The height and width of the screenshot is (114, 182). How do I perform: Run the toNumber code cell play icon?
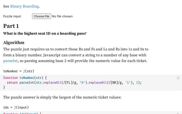pyautogui.click(x=178, y=78)
